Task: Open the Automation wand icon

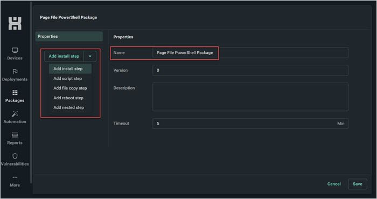Action: click(x=15, y=114)
